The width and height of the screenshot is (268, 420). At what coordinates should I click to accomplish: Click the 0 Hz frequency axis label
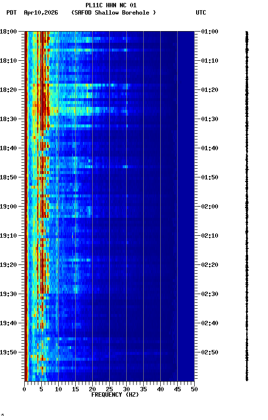(x=25, y=389)
